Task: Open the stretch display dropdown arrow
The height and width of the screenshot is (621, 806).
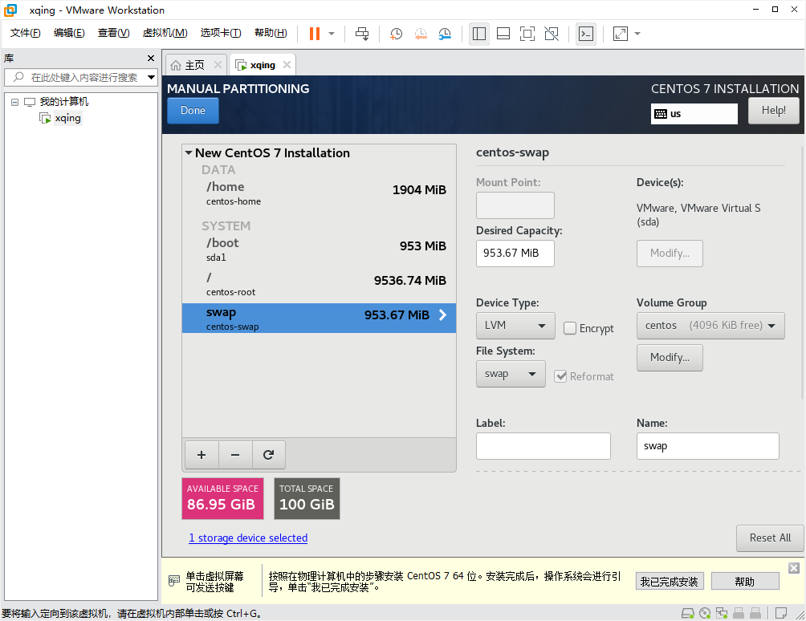Action: tap(637, 34)
